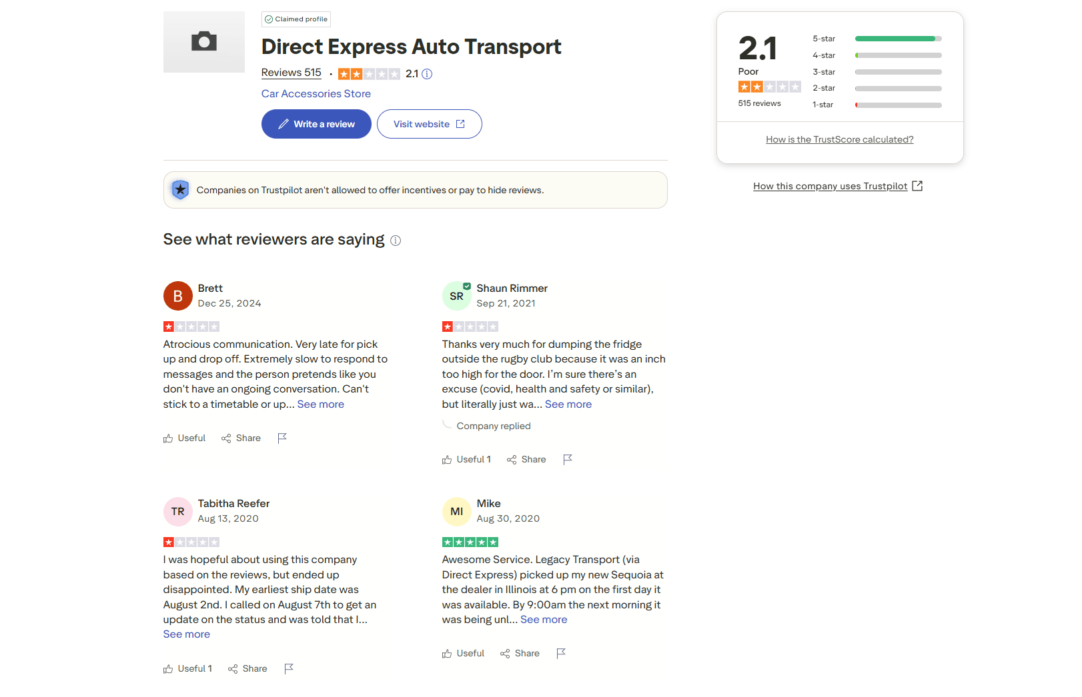Click the Write a review button

pos(316,124)
